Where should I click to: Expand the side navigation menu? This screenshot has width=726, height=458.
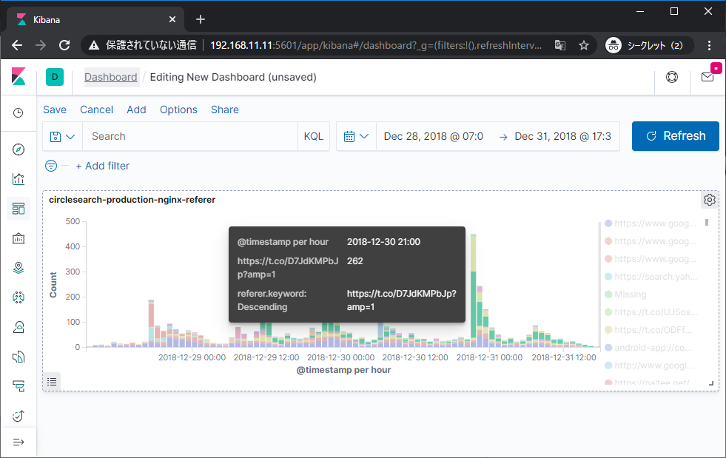pyautogui.click(x=19, y=442)
